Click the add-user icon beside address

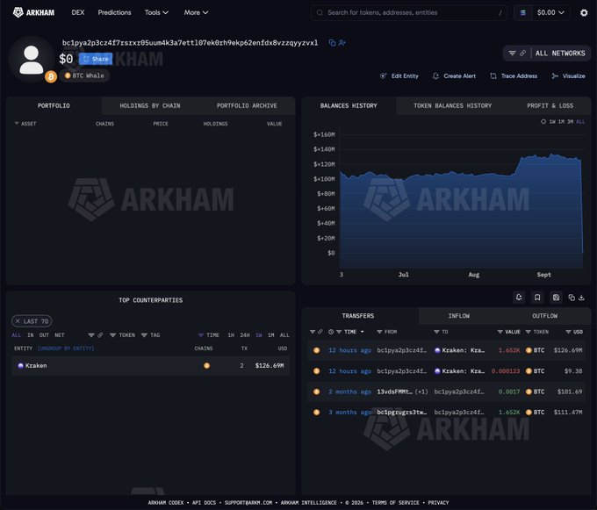(x=342, y=43)
